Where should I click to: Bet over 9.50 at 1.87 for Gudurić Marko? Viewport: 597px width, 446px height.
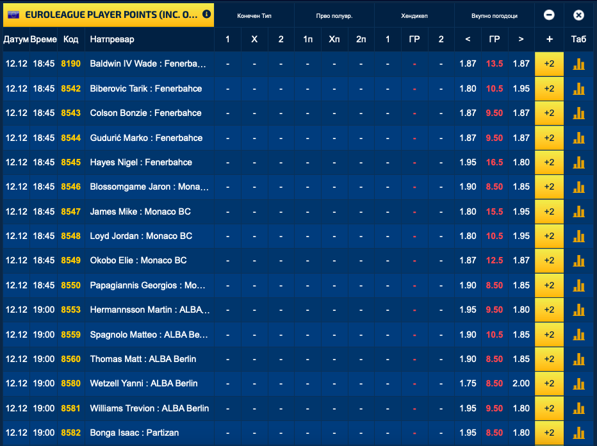[521, 138]
